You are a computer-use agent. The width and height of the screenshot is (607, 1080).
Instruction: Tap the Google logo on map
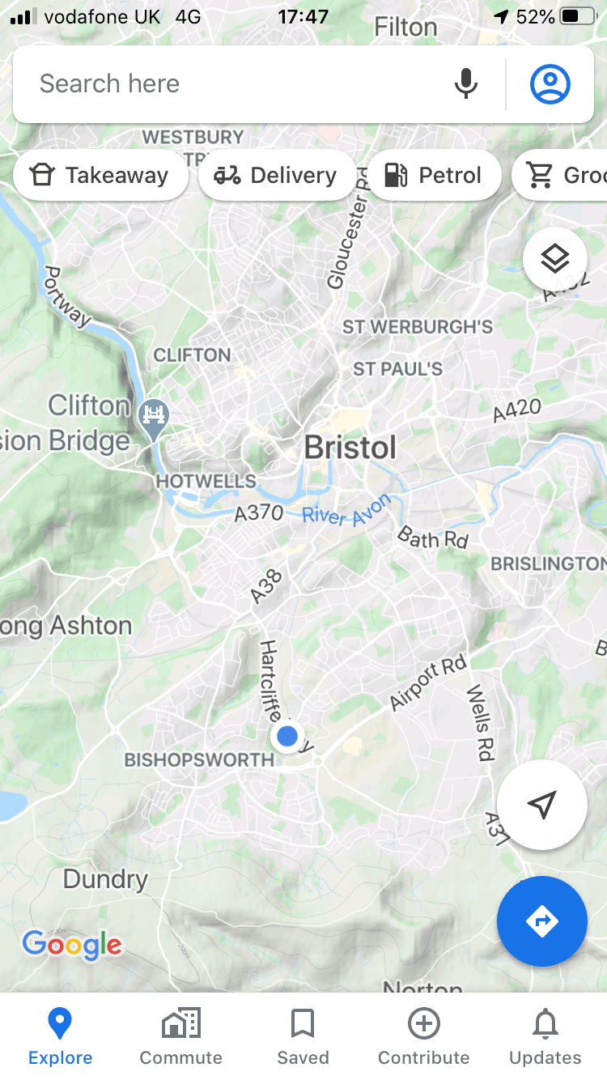click(72, 945)
